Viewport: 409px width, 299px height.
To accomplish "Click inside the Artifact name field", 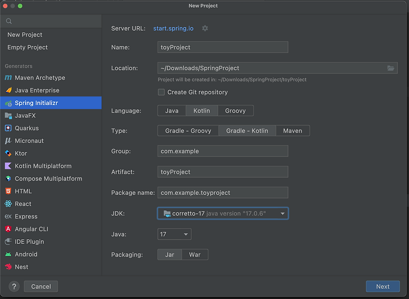I will (x=222, y=171).
